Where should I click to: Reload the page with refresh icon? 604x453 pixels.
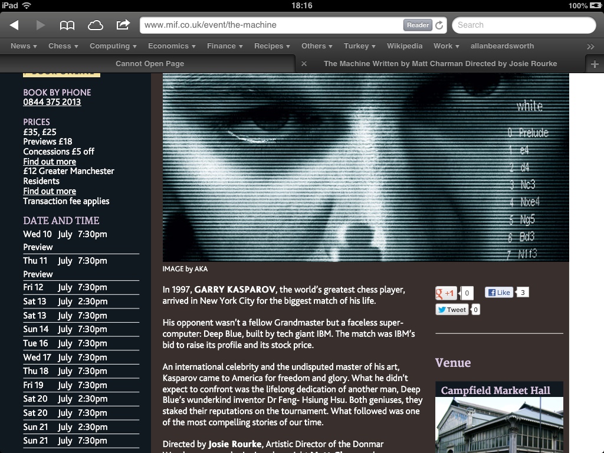(439, 25)
